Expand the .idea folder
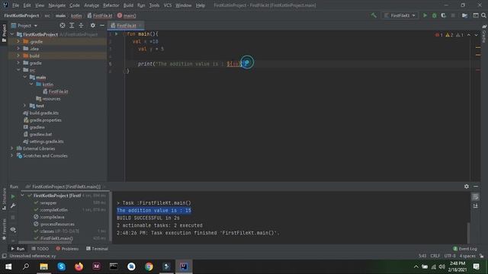Viewport: 488px width, 274px height. (x=18, y=49)
